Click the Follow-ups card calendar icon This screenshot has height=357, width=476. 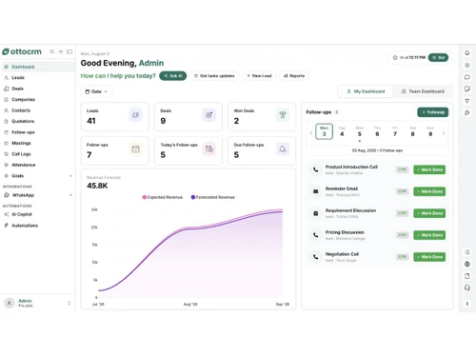pos(135,149)
